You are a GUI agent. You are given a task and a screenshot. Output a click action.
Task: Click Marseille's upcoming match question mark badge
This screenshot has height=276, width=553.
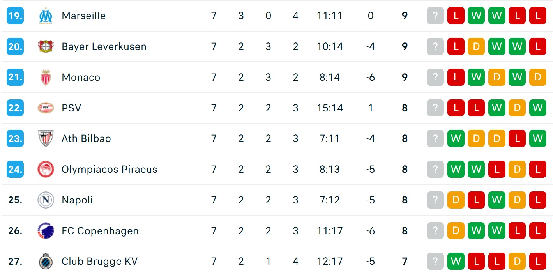435,16
